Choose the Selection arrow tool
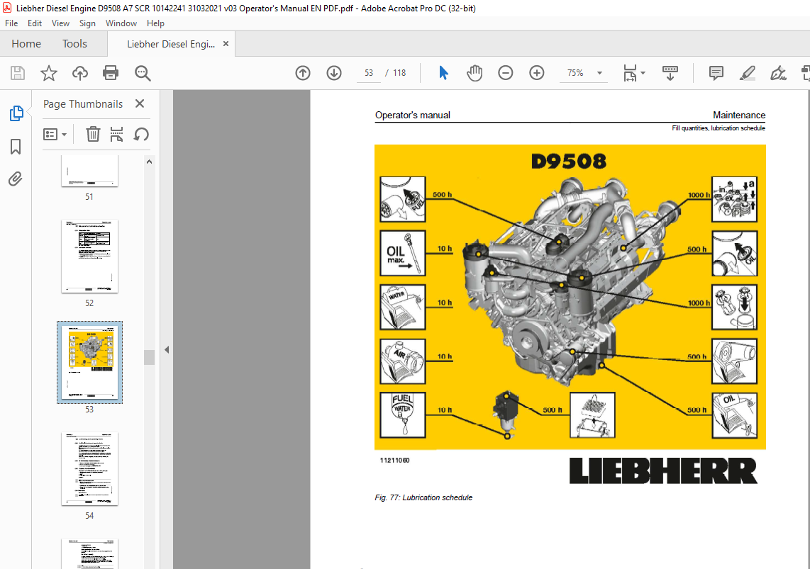The height and width of the screenshot is (569, 810). pos(443,73)
